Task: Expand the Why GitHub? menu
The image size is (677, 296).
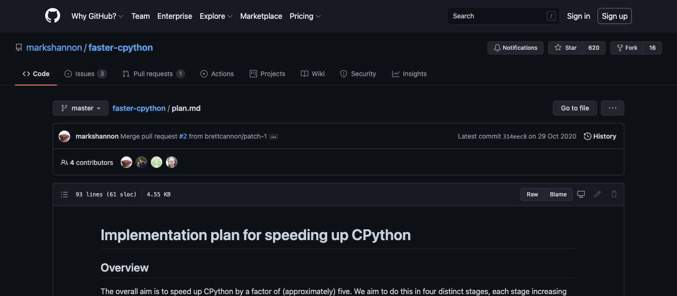Action: coord(97,16)
